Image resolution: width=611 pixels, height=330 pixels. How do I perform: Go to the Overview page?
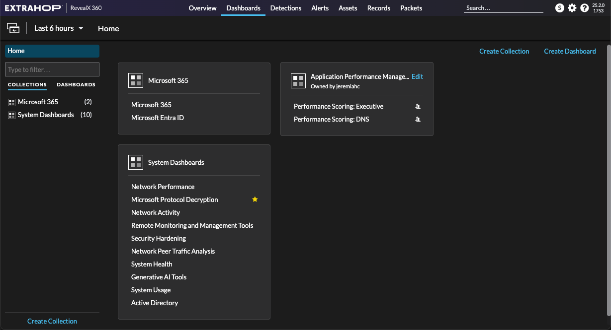pos(202,8)
